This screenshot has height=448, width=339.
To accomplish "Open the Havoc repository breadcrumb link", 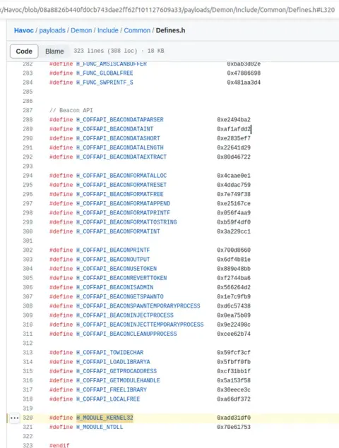I will 24,30.
